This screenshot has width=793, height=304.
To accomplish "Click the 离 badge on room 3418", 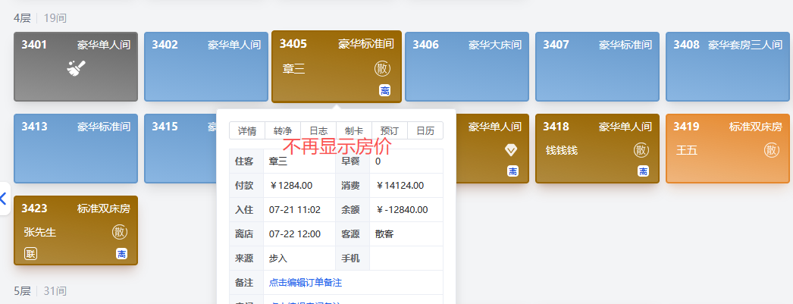I will [x=643, y=171].
